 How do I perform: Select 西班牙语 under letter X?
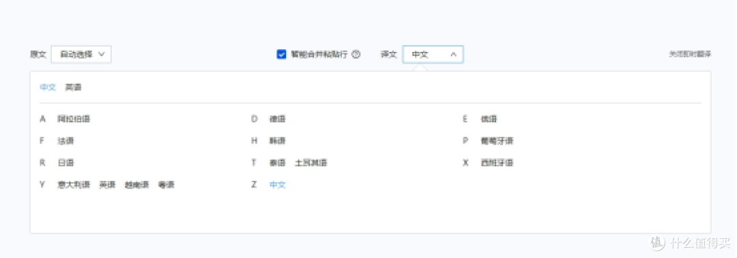pos(497,163)
